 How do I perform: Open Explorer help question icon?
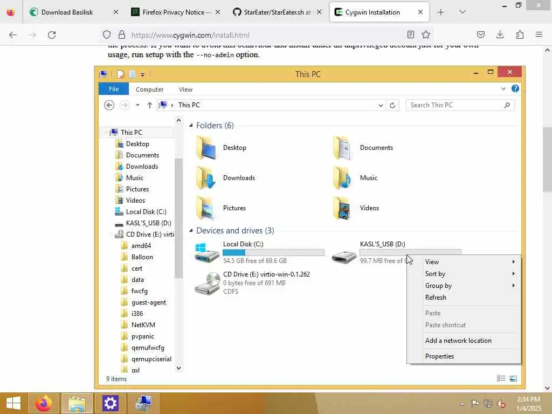(515, 89)
